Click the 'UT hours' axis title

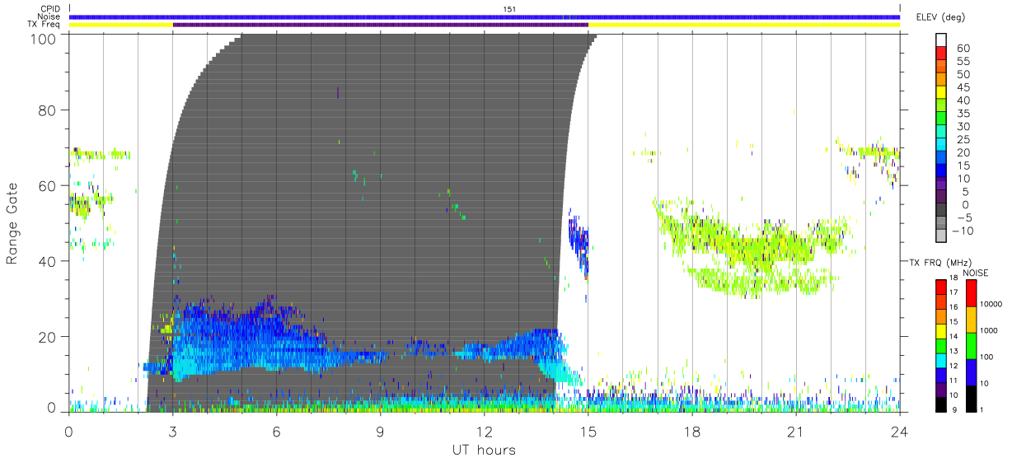(484, 450)
